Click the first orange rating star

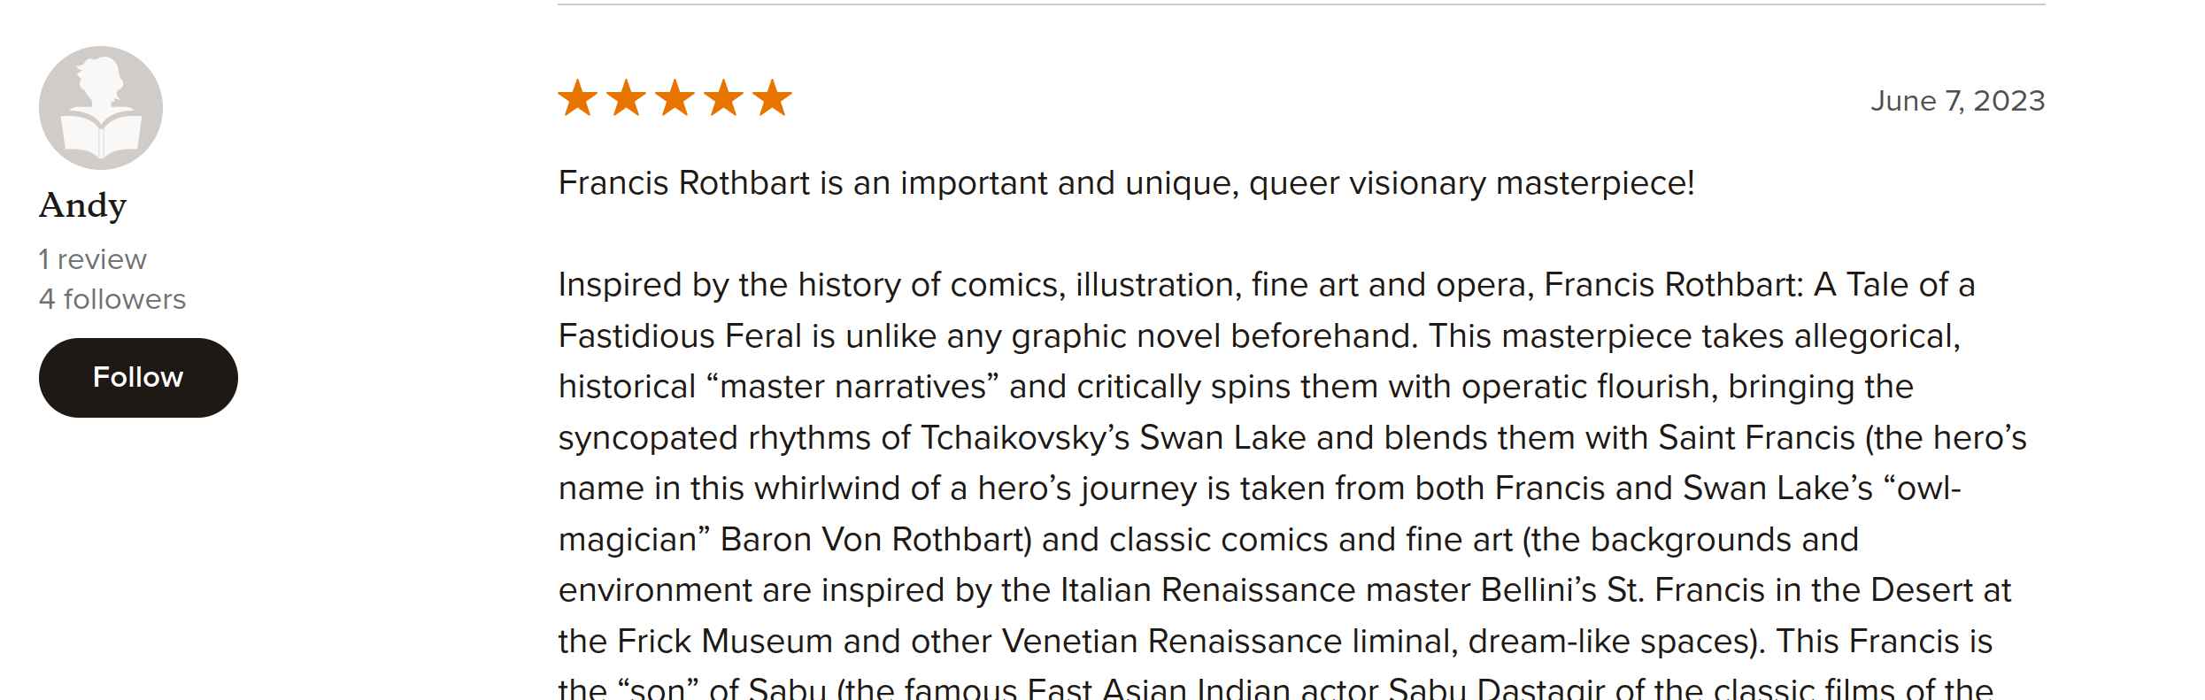tap(578, 97)
